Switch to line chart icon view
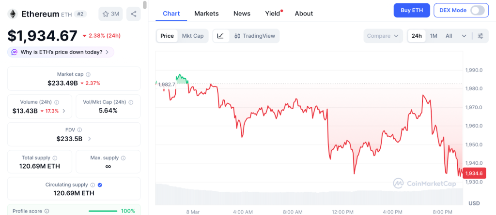496x215 pixels. coord(220,36)
